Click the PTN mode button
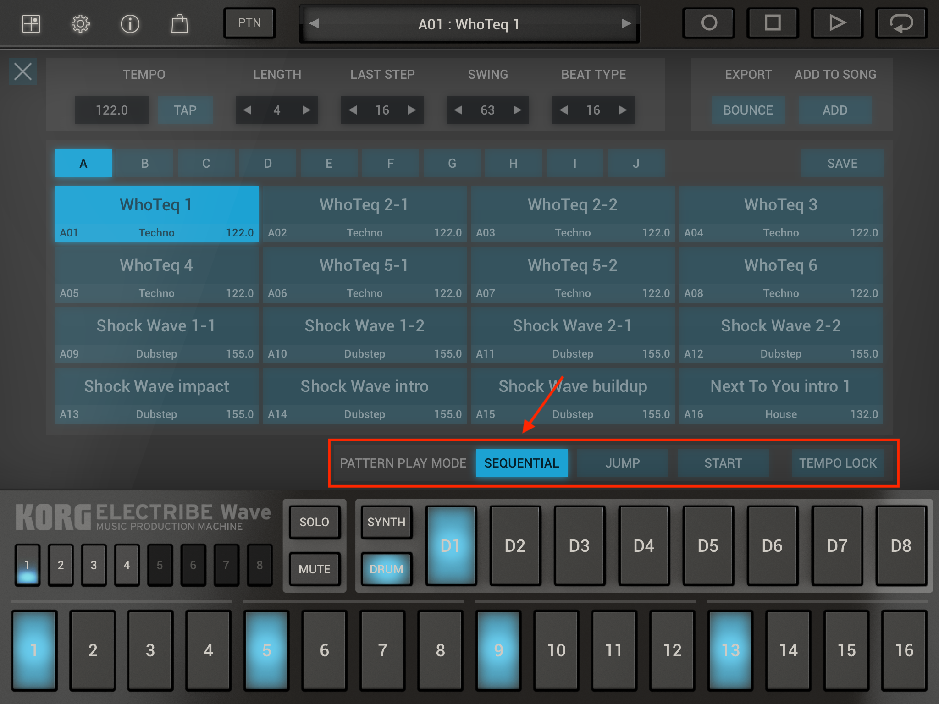This screenshot has height=704, width=939. 249,23
